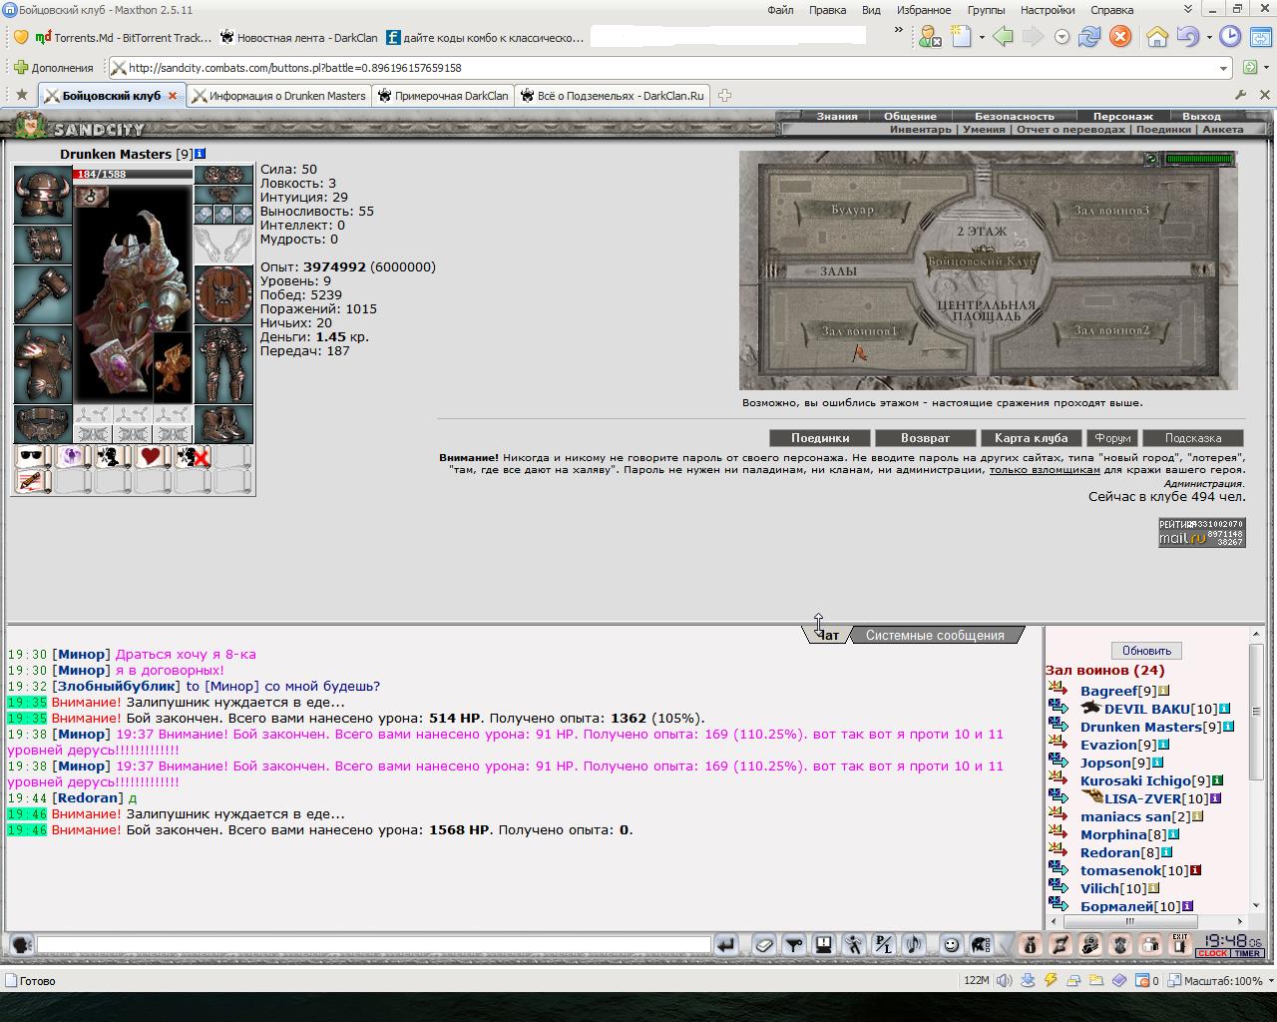Click player name Kurosaki Ichigo in list

1135,780
